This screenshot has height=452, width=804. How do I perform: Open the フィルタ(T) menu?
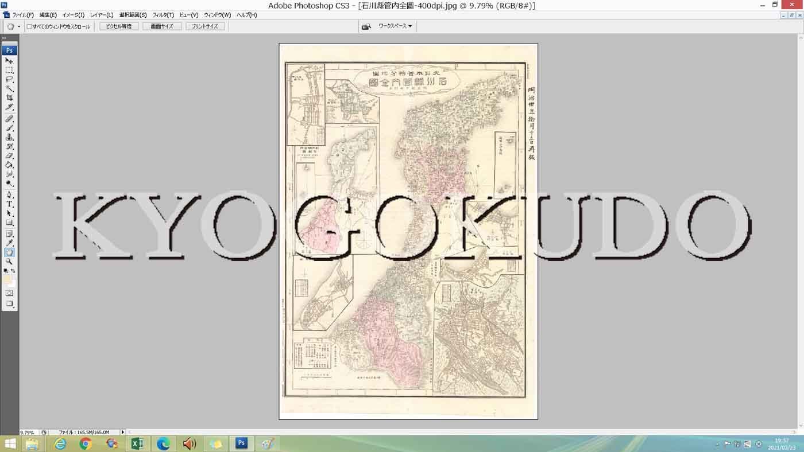[x=164, y=15]
